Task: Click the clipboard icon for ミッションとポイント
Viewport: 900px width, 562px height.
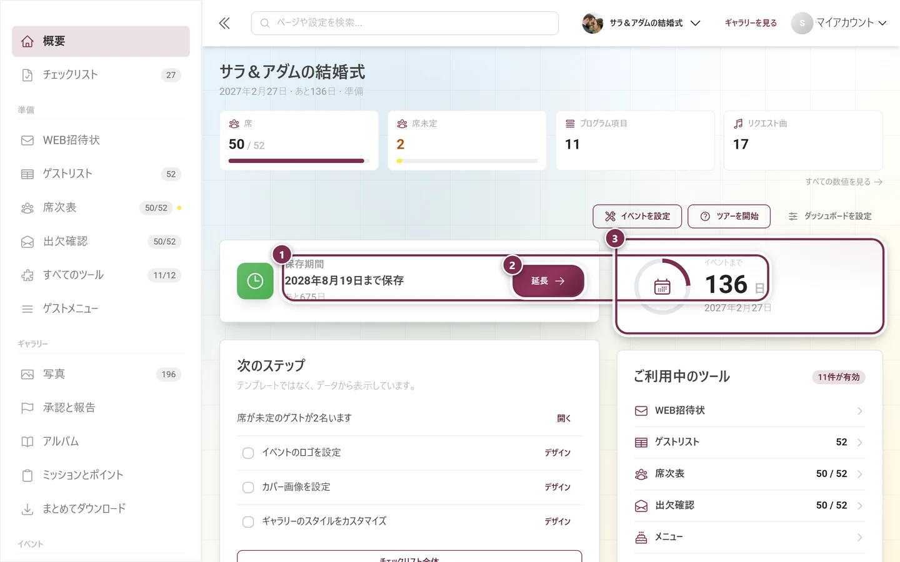Action: (x=27, y=475)
